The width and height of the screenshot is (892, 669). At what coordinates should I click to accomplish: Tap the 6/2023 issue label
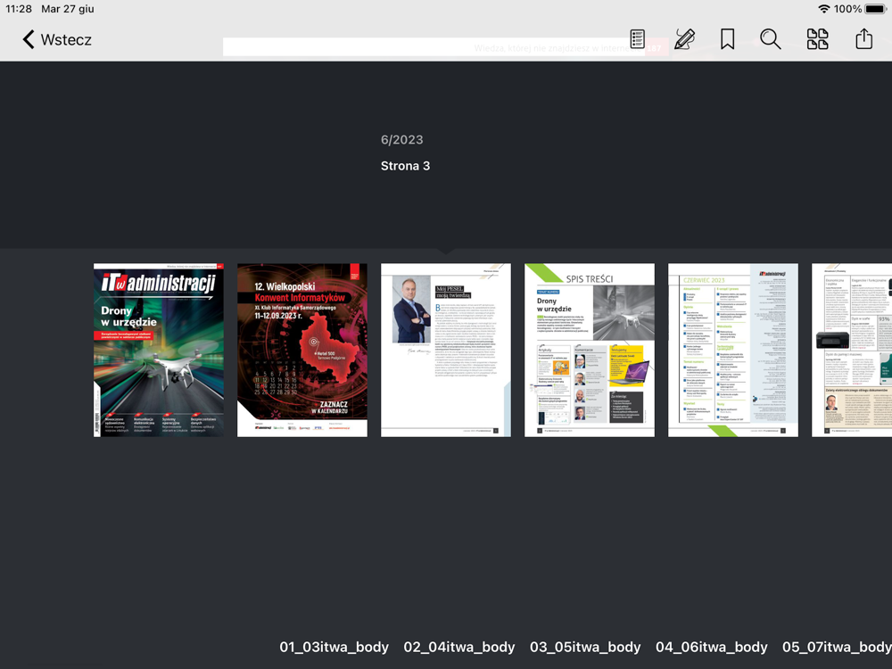pyautogui.click(x=401, y=140)
